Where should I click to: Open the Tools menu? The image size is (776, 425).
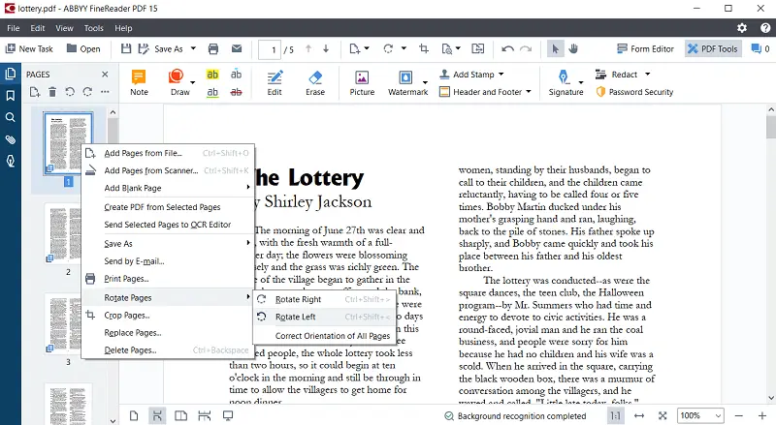[x=93, y=28]
